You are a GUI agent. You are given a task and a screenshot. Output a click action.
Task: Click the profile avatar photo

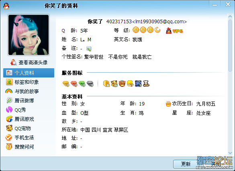29,35
